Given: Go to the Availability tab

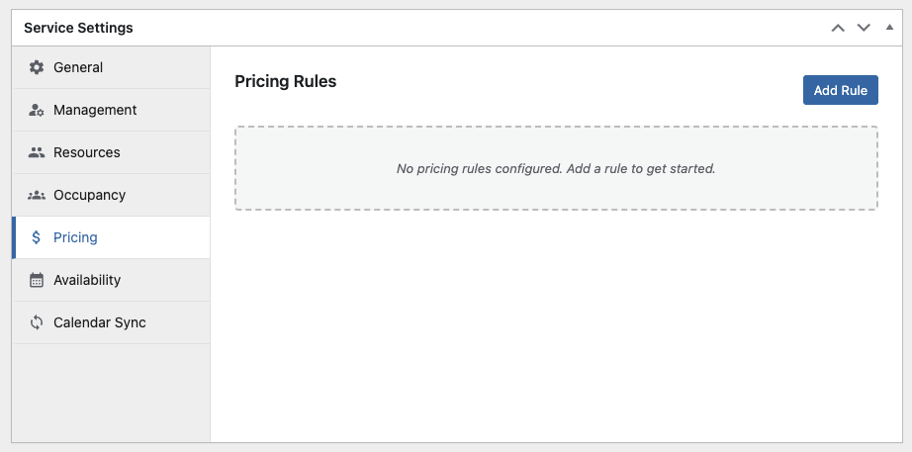Looking at the screenshot, I should pos(87,280).
